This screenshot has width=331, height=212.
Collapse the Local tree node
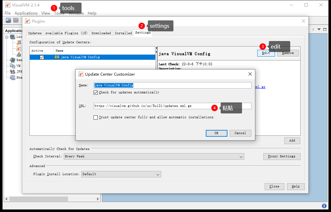[x=7, y=37]
